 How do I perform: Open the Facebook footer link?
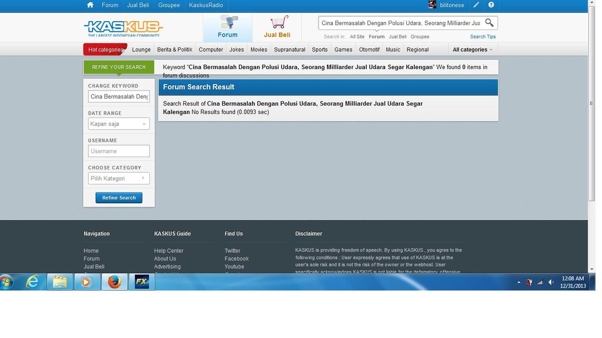coord(237,259)
